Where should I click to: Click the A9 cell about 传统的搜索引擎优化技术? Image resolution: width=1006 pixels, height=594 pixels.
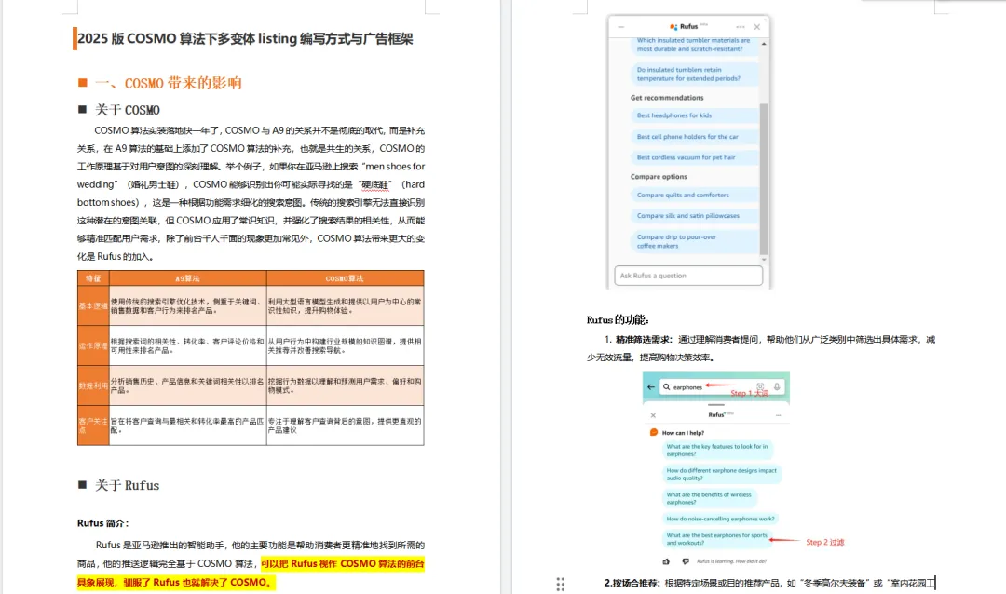coord(187,306)
